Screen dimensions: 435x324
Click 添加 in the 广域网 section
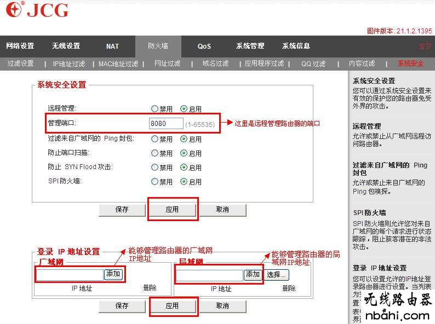(x=113, y=274)
